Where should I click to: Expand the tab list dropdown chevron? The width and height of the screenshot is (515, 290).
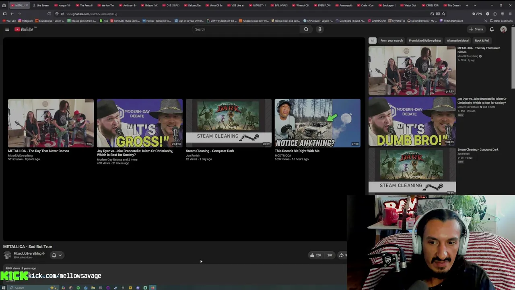pyautogui.click(x=475, y=5)
